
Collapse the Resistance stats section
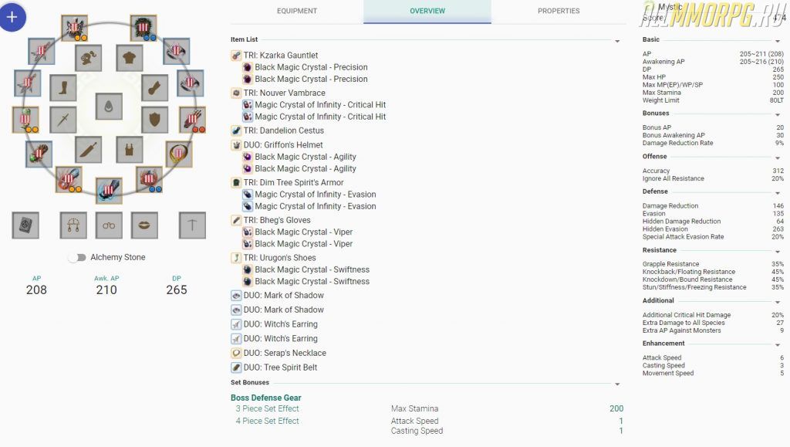(x=778, y=251)
